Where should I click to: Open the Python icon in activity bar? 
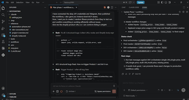3,55
